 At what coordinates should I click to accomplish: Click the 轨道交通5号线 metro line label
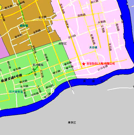click(12, 78)
